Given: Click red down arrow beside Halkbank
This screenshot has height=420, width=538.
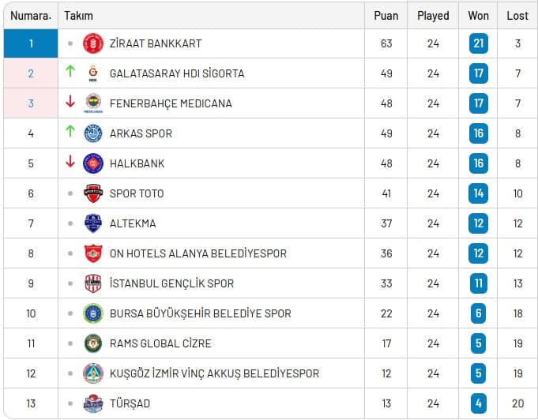Looking at the screenshot, I should pos(70,162).
